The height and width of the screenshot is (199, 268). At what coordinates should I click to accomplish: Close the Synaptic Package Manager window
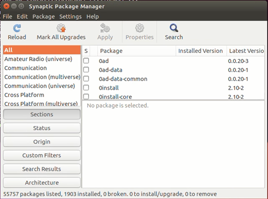point(6,6)
